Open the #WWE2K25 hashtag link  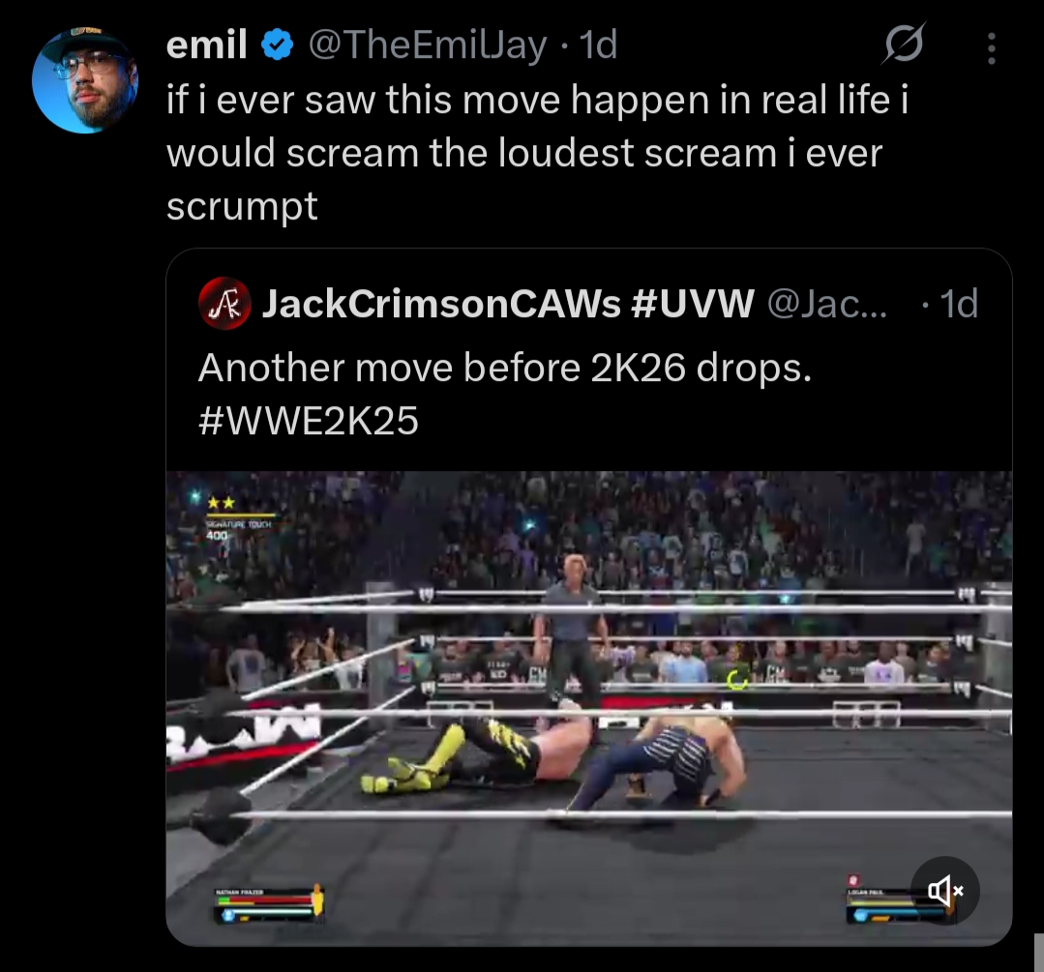[x=309, y=421]
